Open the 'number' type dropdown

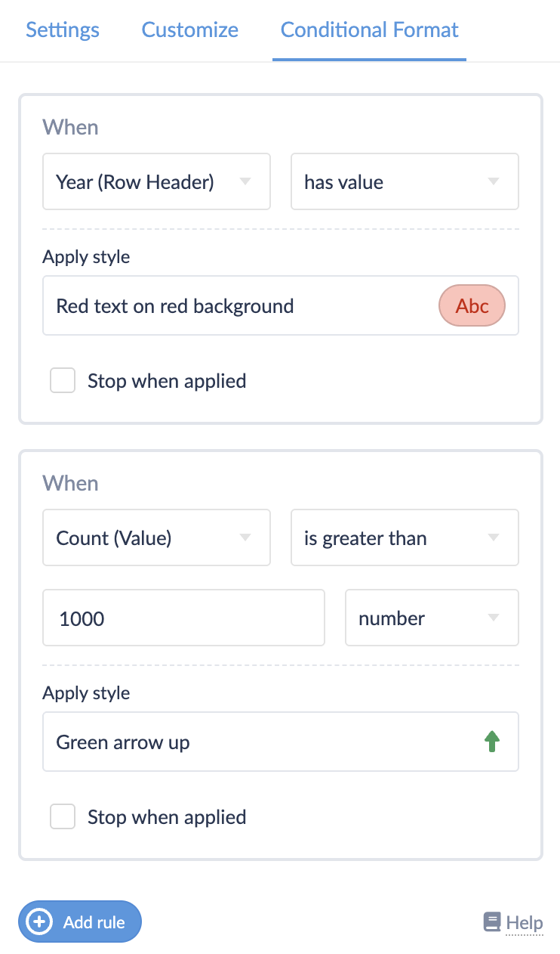[x=432, y=618]
